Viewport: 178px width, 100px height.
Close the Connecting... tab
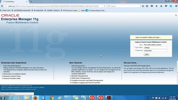pyautogui.click(x=27, y=2)
